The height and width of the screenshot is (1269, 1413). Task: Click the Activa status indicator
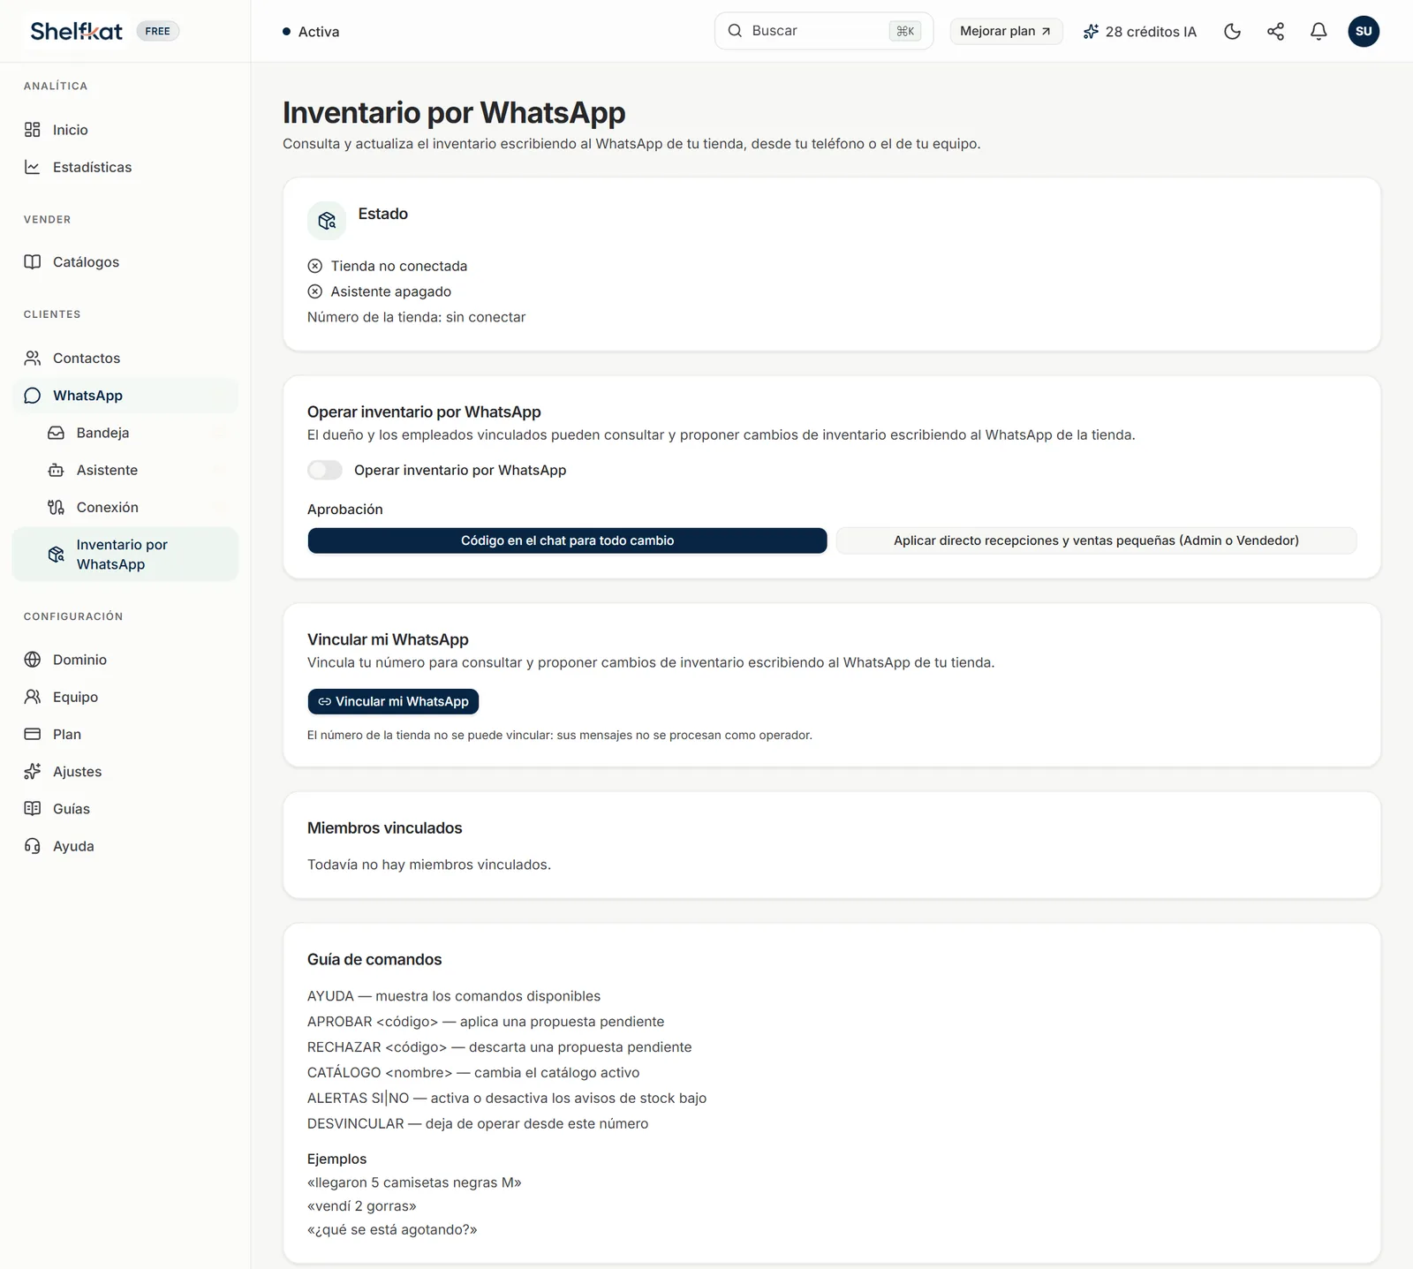(311, 32)
